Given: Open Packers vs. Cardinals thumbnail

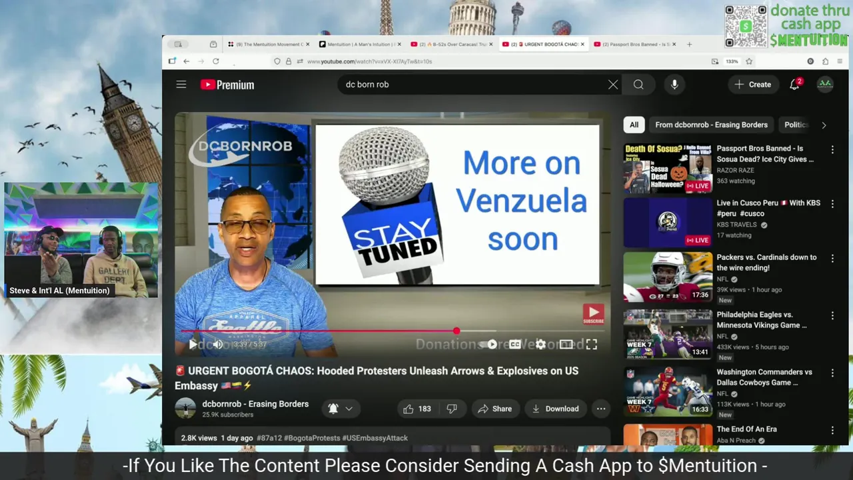Looking at the screenshot, I should tap(668, 277).
